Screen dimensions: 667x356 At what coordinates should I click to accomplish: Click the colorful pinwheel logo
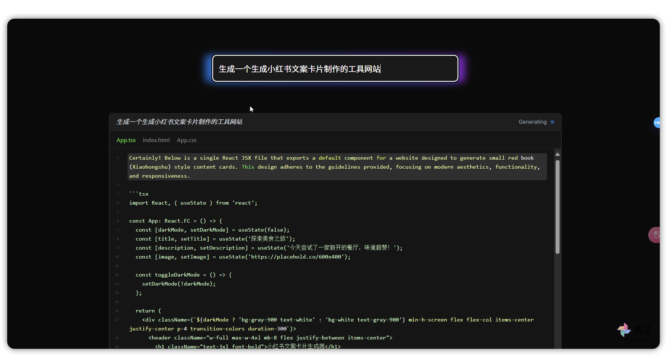coord(624,330)
